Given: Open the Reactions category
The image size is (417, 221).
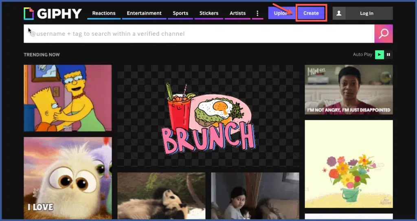Looking at the screenshot, I should coord(104,13).
